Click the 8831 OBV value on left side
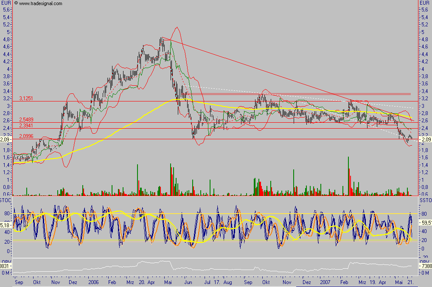This screenshot has width=432, height=287. (5, 266)
